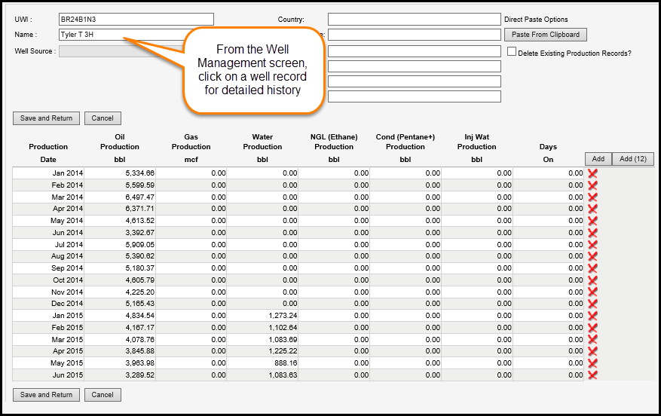661x416 pixels.
Task: Select oil production cell 6,497.47
Action: point(120,197)
